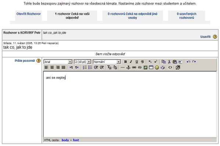Undo the last edit
Screen dimensions: 220x146
coord(188,62)
